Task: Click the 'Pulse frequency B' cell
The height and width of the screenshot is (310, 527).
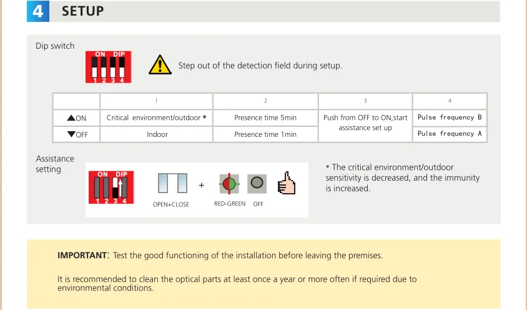Action: (450, 117)
